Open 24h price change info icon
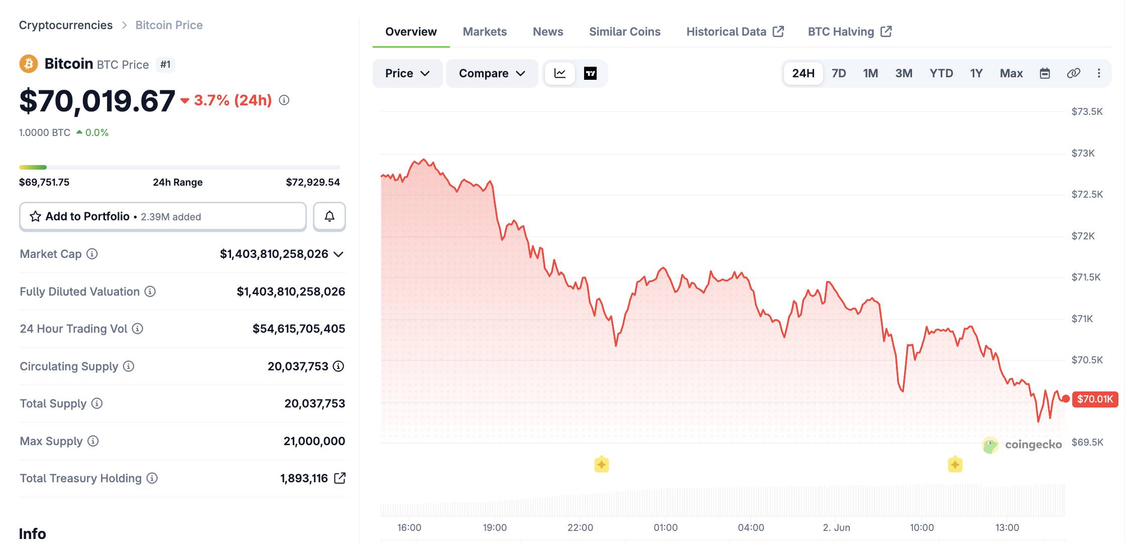 click(x=284, y=100)
